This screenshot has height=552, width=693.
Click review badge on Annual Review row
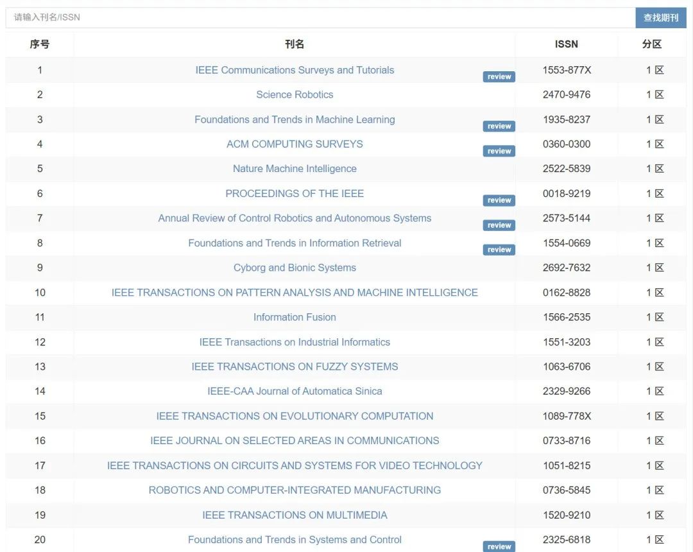[x=499, y=225]
